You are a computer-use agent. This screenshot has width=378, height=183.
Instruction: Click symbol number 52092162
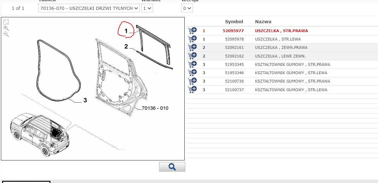[234, 56]
